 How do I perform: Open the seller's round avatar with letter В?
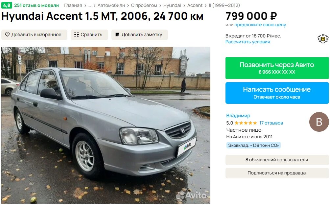point(319,122)
